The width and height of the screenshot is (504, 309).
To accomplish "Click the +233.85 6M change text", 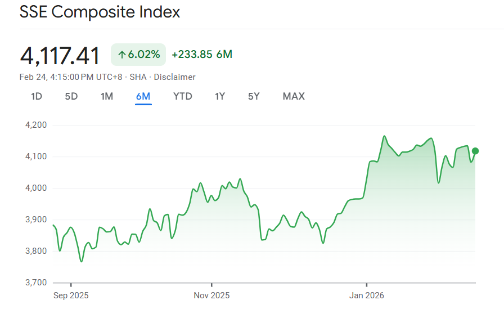I will coord(202,55).
